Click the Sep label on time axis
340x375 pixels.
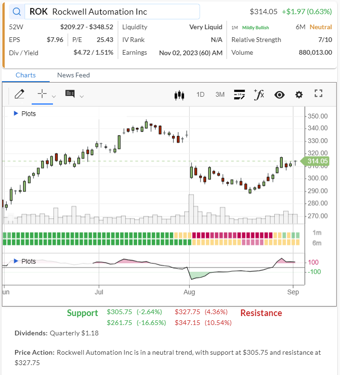click(x=293, y=292)
